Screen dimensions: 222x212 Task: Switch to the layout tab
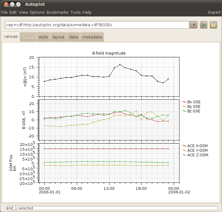(58, 37)
